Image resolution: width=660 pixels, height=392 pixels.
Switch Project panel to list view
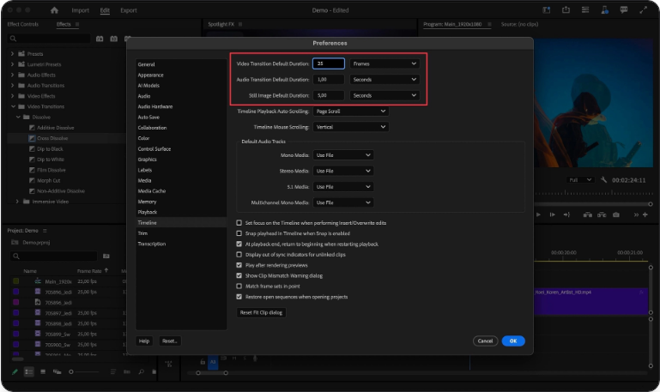click(27, 372)
